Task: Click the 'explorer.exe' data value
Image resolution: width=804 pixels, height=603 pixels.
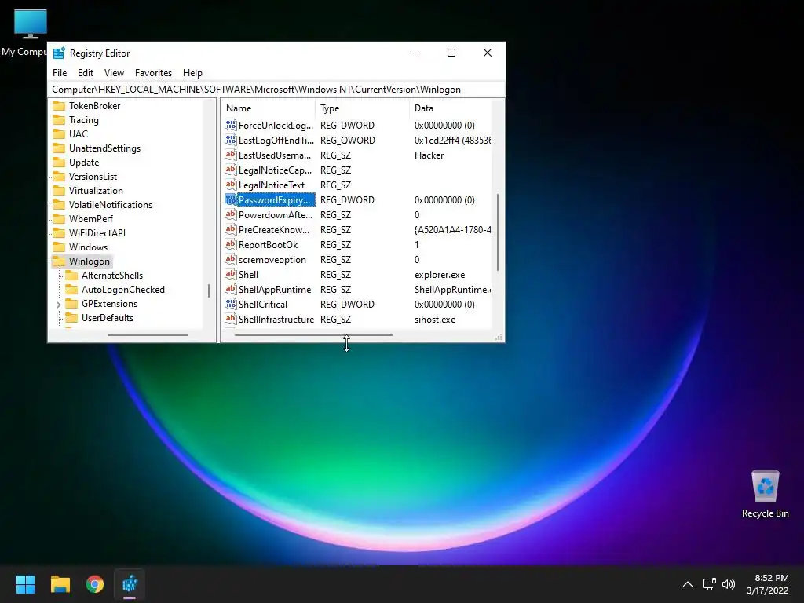Action: tap(440, 274)
